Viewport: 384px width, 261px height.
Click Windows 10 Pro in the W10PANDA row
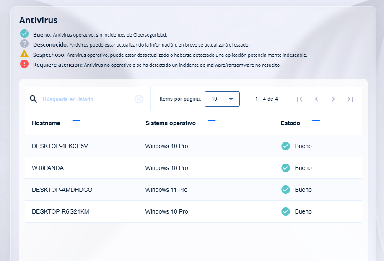tap(166, 168)
